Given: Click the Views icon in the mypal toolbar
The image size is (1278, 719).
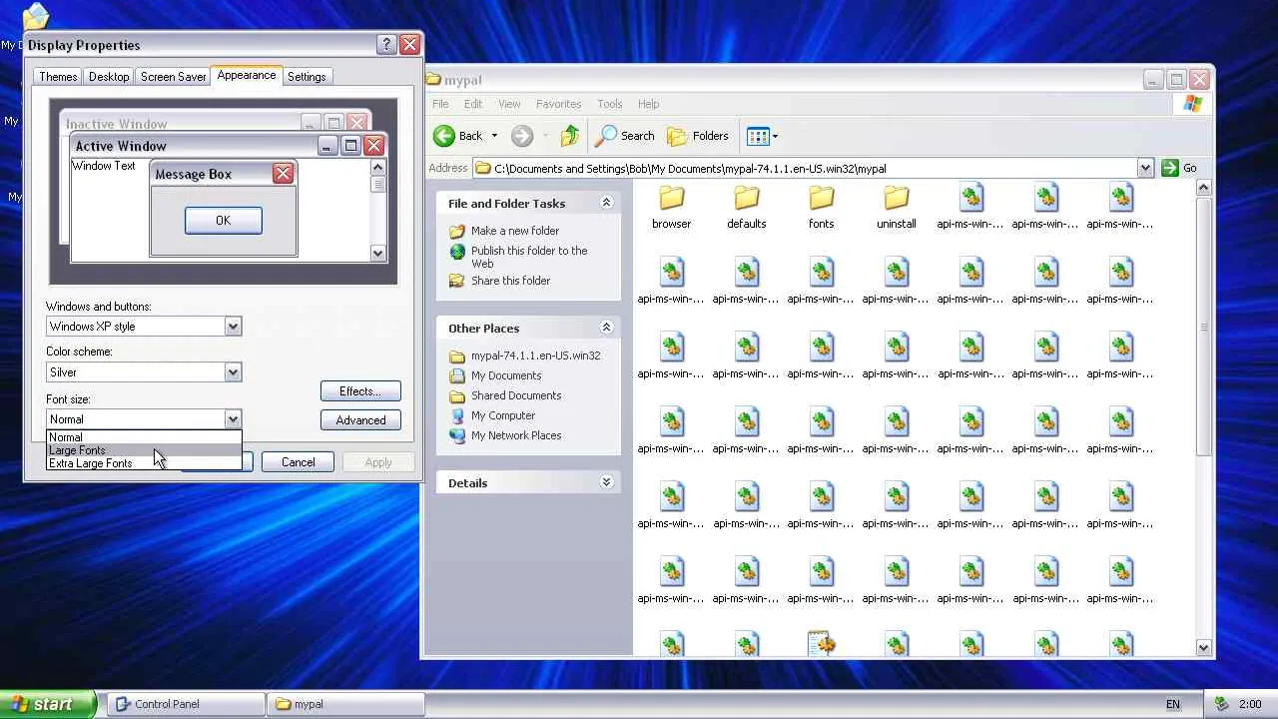Looking at the screenshot, I should (758, 136).
